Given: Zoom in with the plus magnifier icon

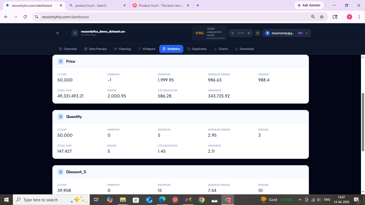Looking at the screenshot, I should coord(249,33).
